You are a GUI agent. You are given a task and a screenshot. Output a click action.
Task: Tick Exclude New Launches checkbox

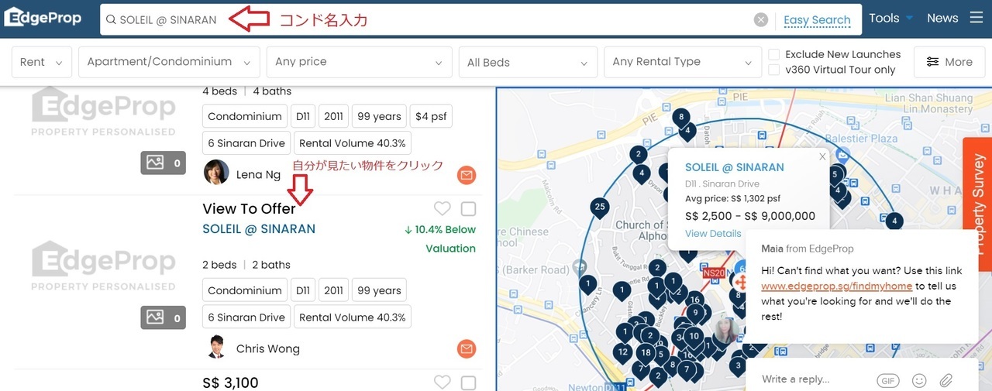coord(773,54)
